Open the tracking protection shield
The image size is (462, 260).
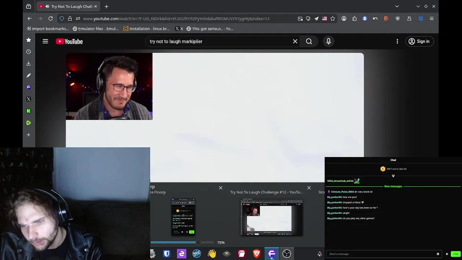62,18
